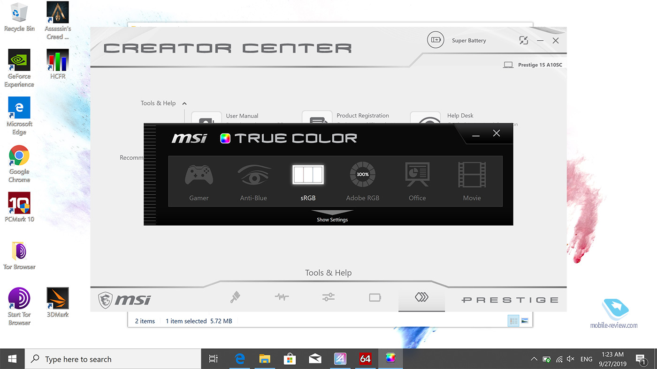Open the battery tab in Creator Center
657x369 pixels.
pos(375,297)
